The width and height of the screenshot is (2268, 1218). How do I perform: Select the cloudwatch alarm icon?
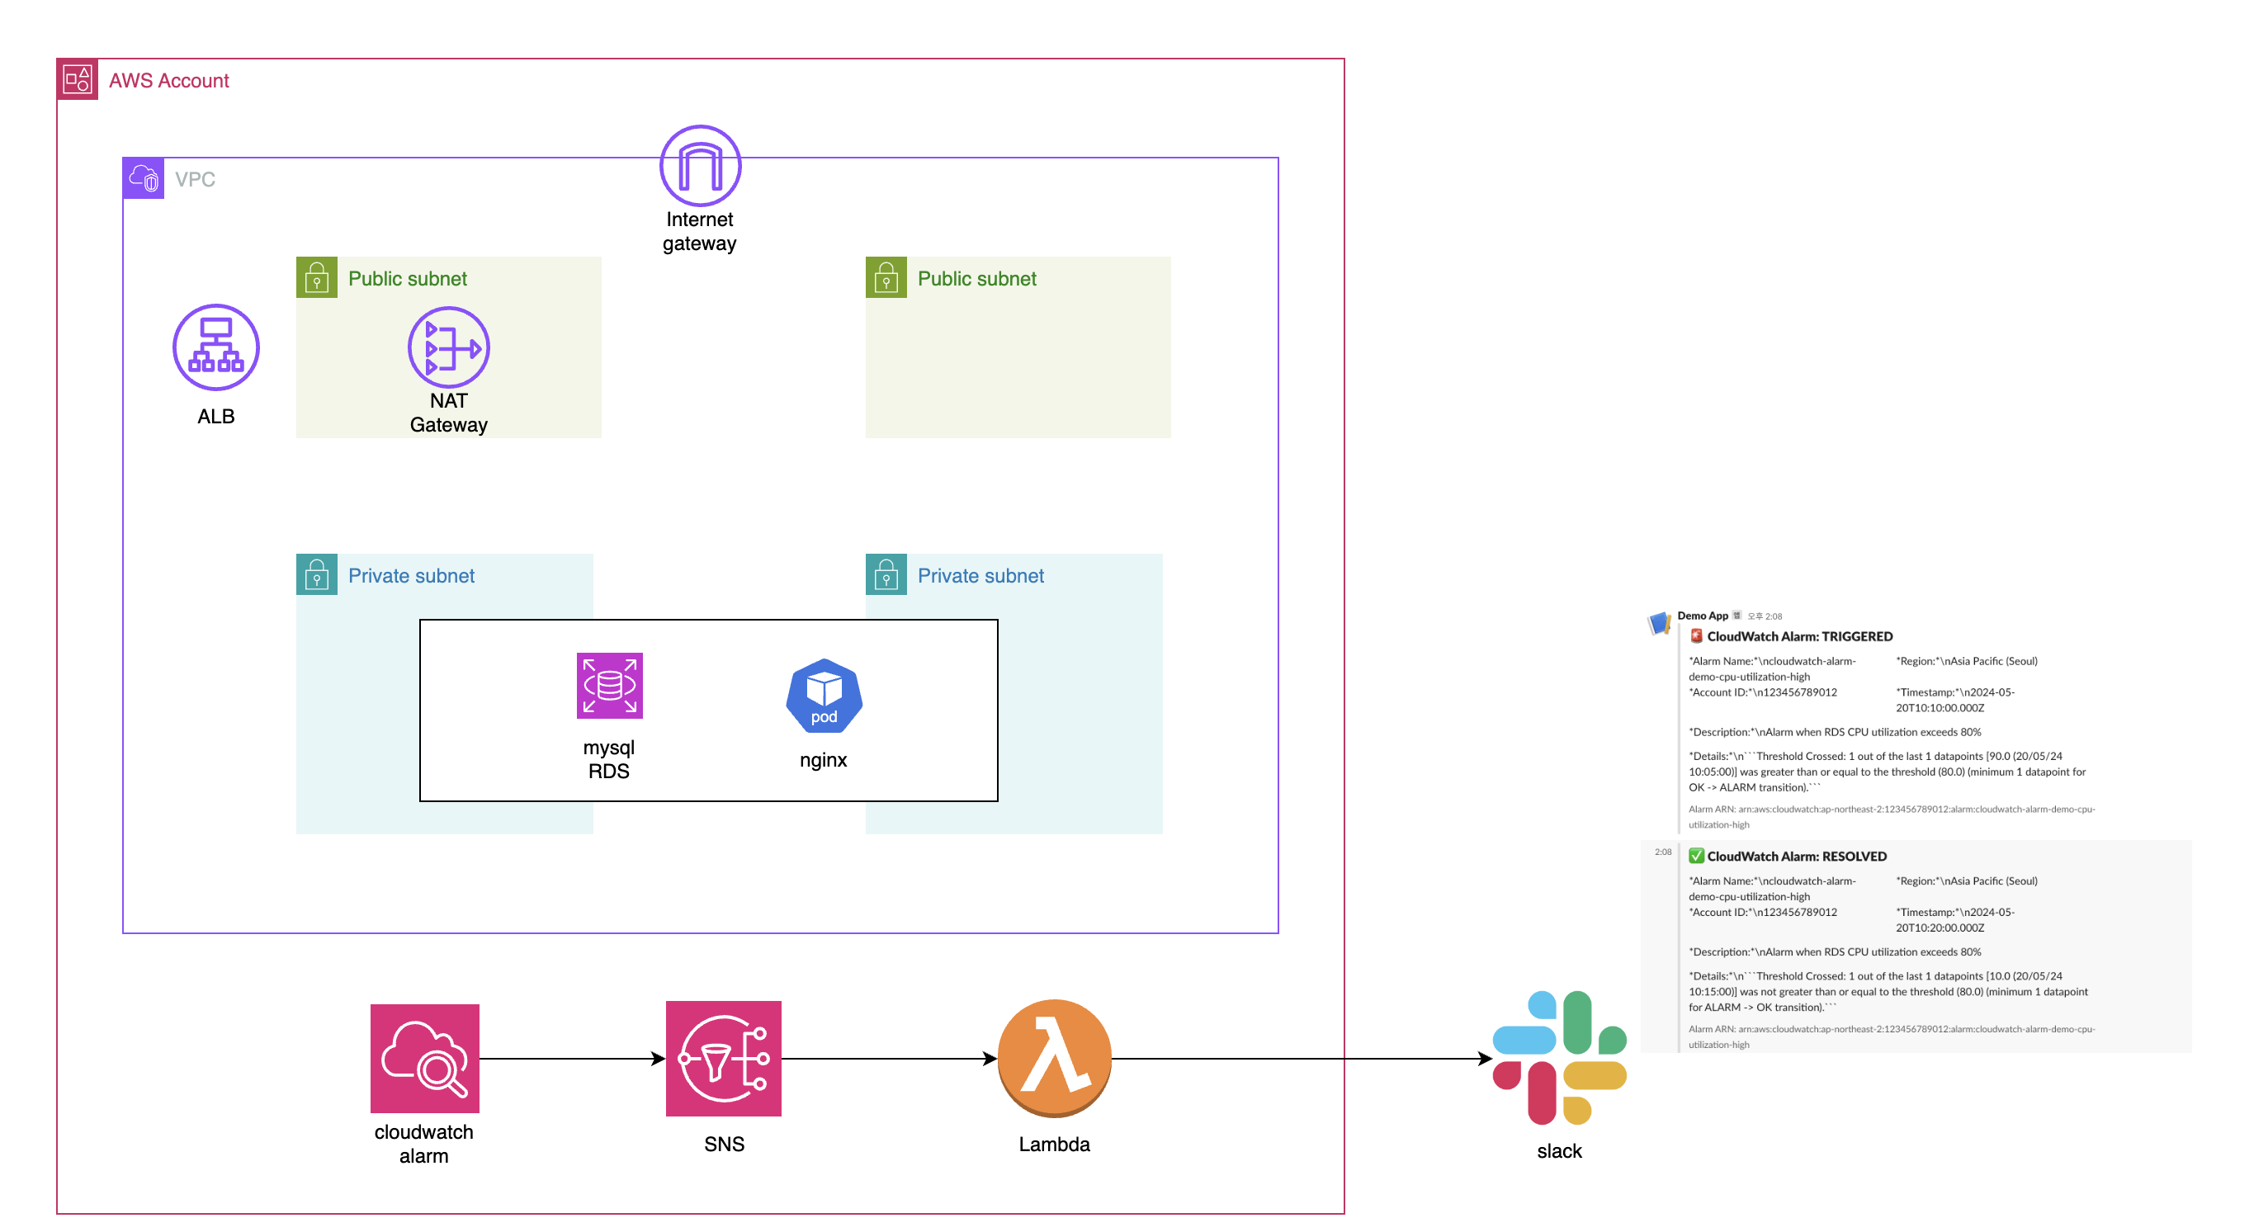point(424,1058)
